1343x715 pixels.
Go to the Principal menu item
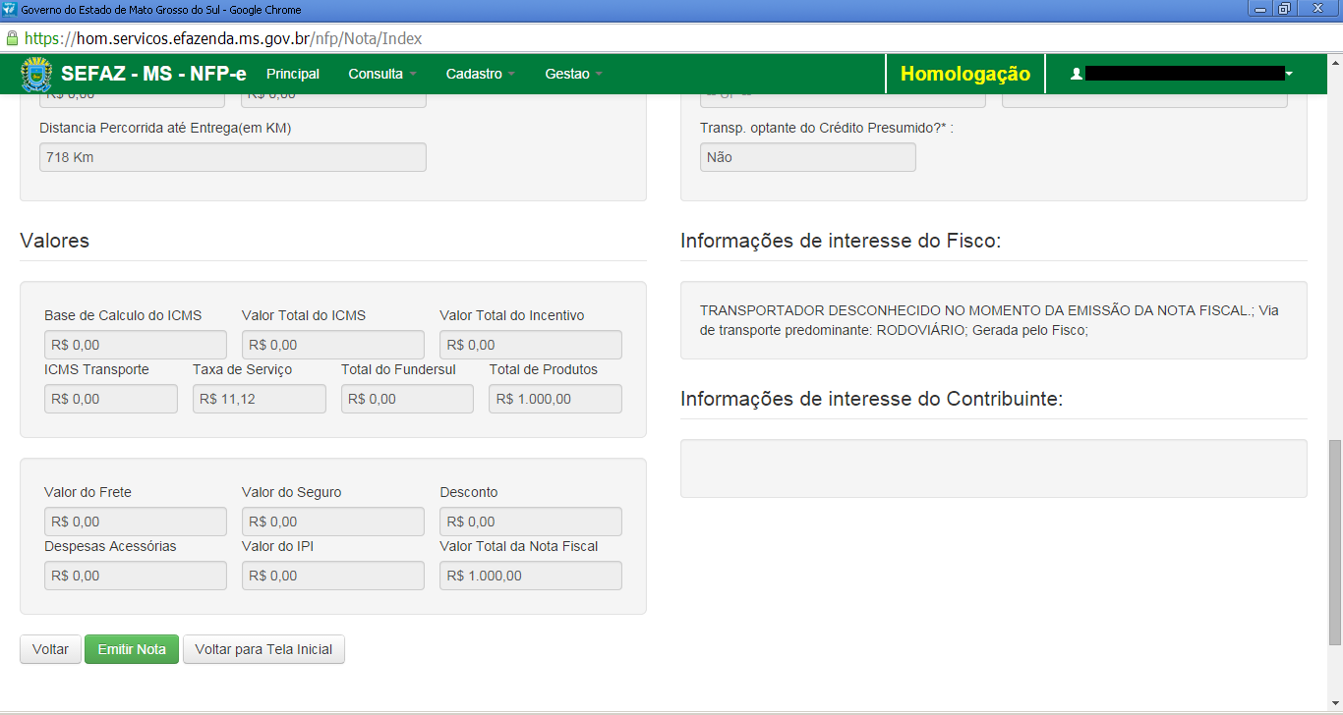[x=293, y=74]
